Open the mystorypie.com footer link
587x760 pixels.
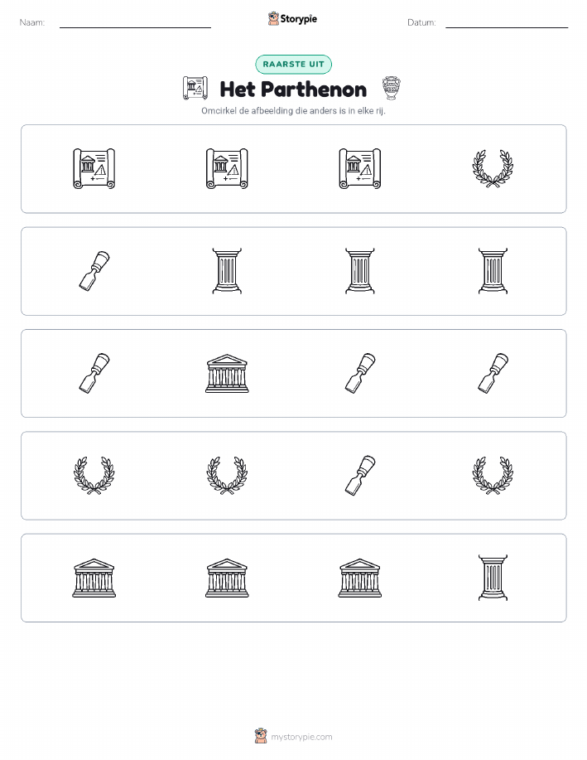pyautogui.click(x=301, y=738)
